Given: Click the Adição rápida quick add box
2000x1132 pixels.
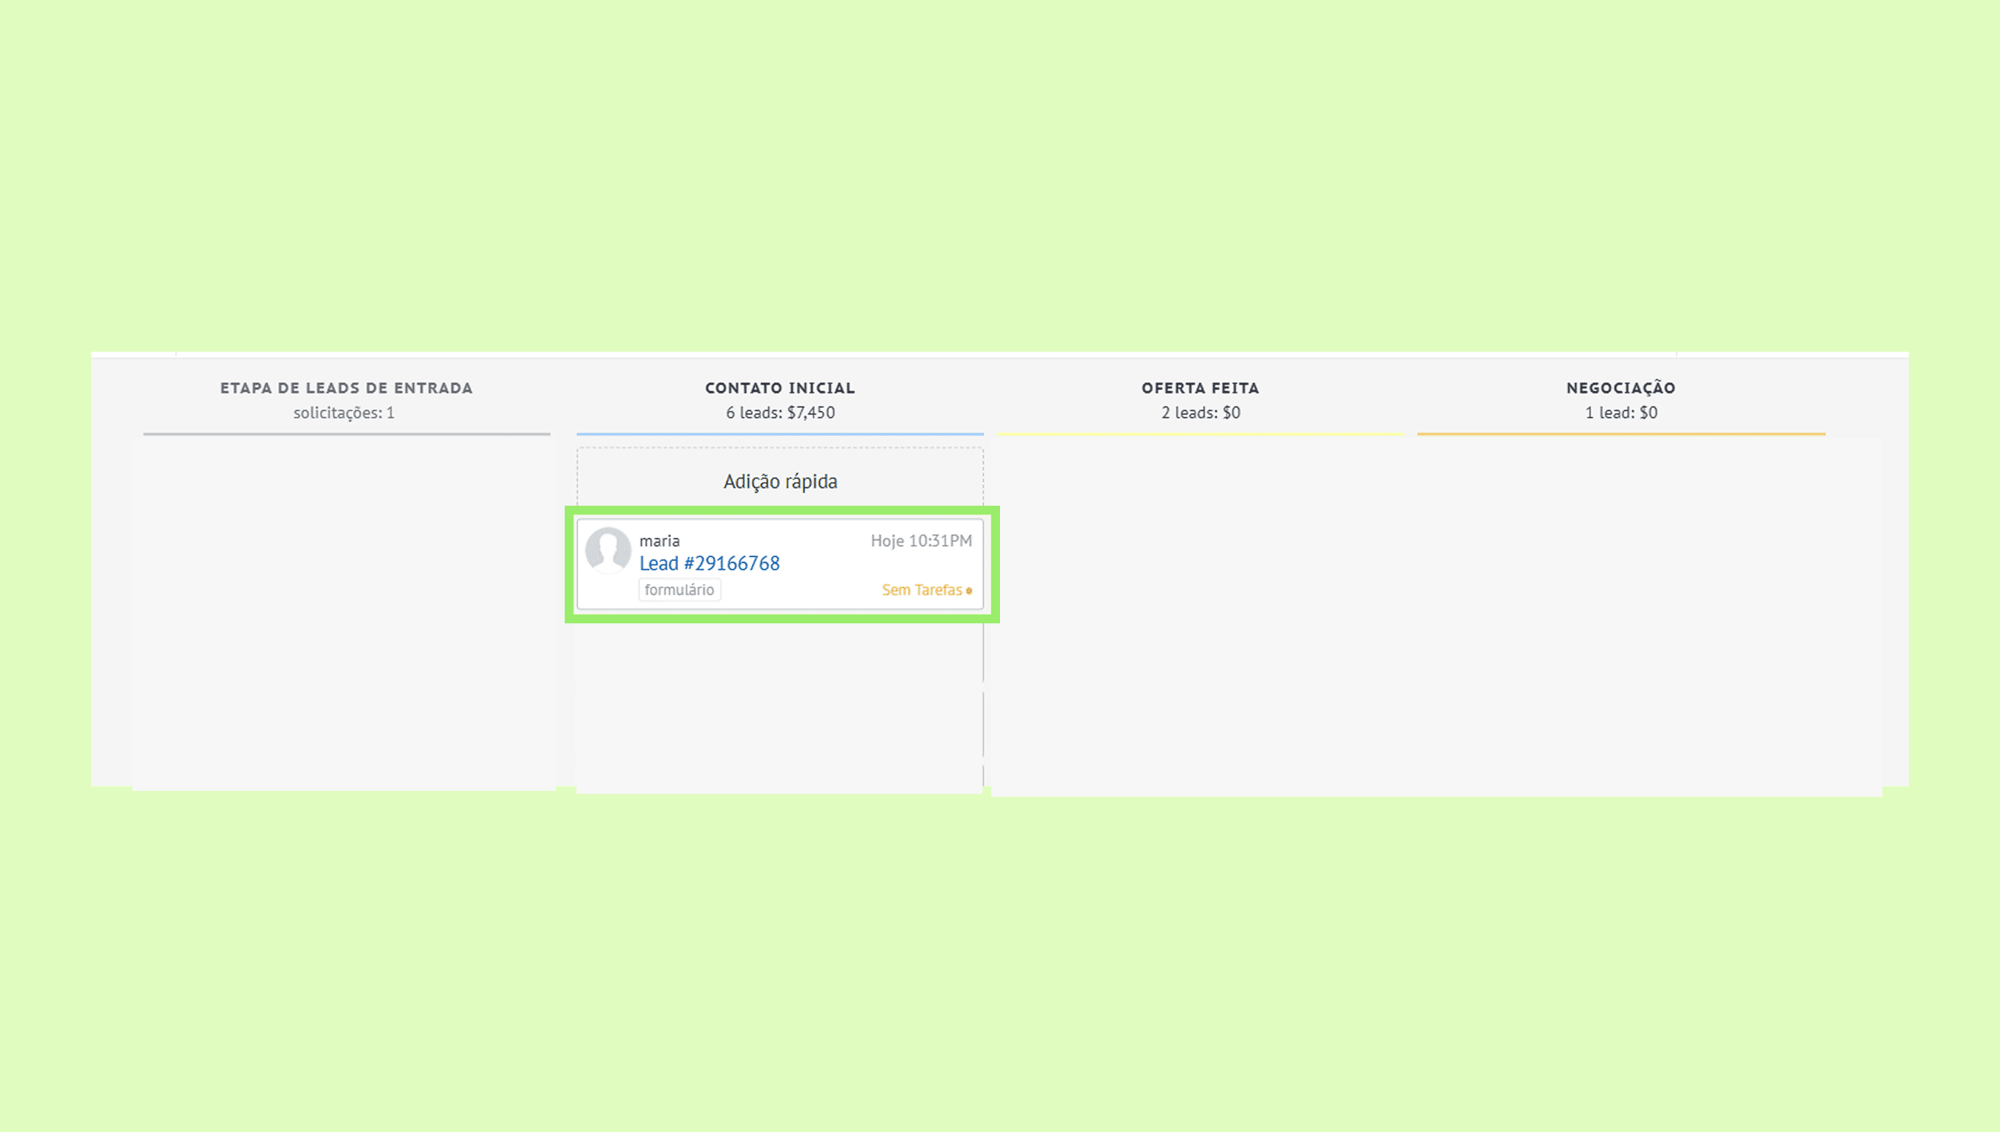Looking at the screenshot, I should pos(780,481).
